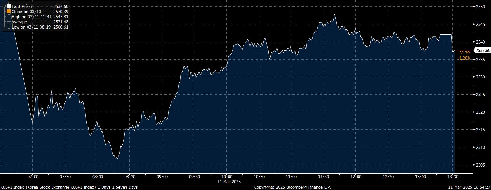Click the white Last Price color swatch

[9, 6]
